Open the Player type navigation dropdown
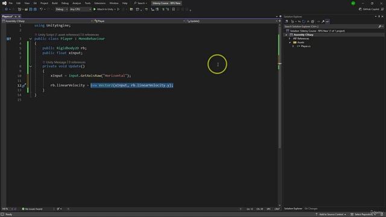Screen dimensions: 386x217 [x=139, y=21]
